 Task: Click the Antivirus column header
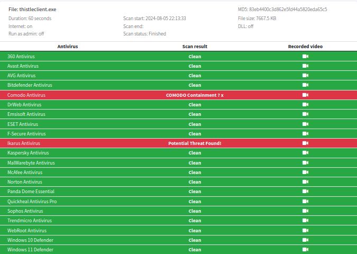coord(68,47)
